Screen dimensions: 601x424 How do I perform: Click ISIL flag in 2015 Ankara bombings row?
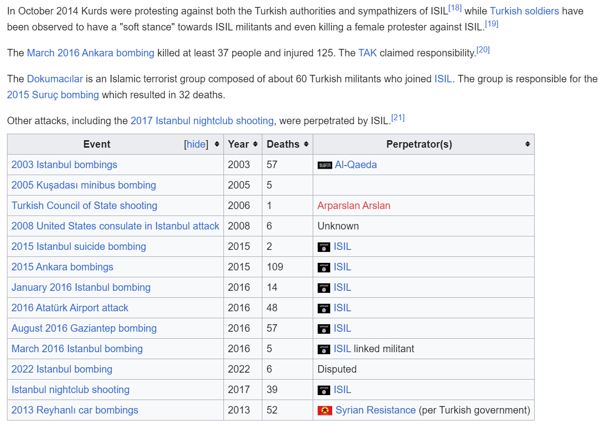pyautogui.click(x=324, y=267)
